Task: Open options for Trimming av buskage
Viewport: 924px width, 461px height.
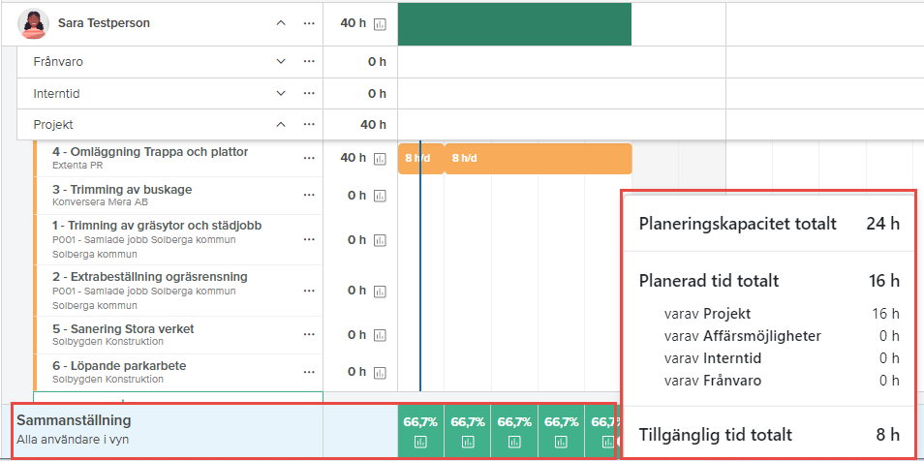Action: pyautogui.click(x=309, y=195)
